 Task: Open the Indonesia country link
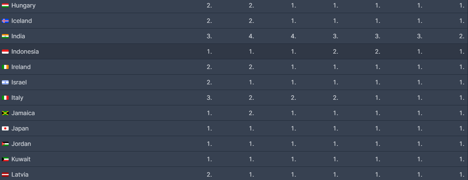coord(25,52)
